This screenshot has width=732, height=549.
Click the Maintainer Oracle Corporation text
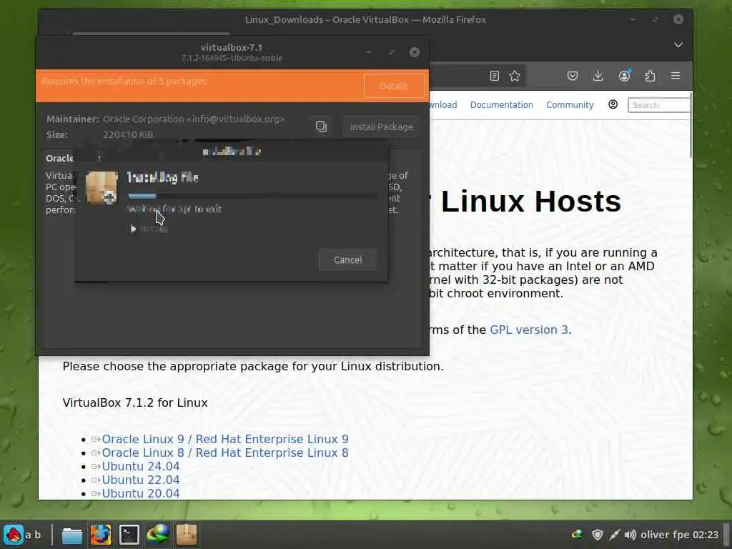pos(194,119)
